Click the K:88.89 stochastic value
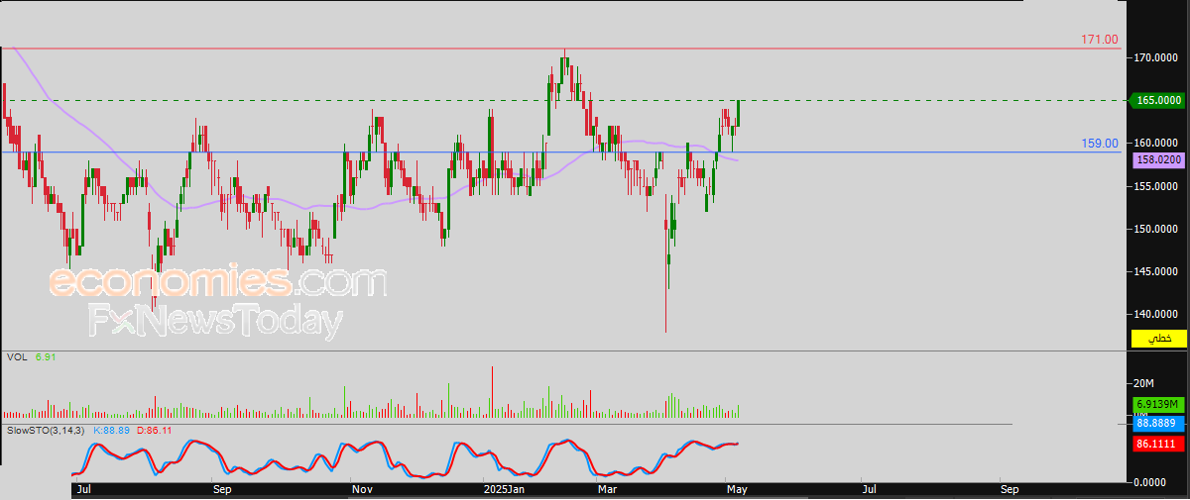Viewport: 1190px width, 500px height. 113,431
